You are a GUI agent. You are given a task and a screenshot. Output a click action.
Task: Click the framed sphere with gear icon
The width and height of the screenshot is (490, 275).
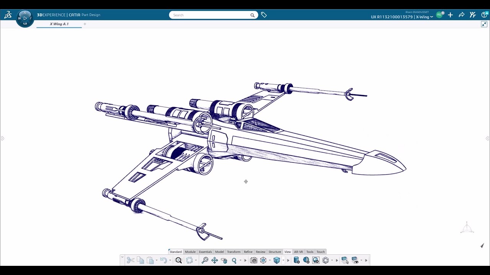[x=316, y=260]
